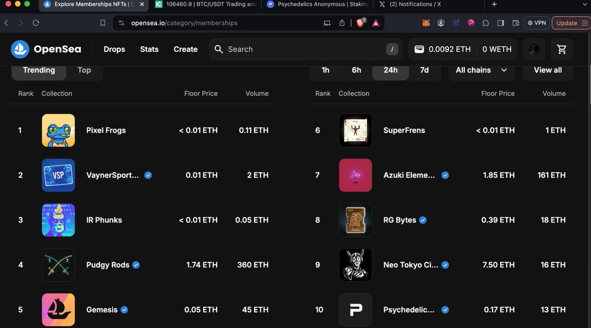Image resolution: width=591 pixels, height=328 pixels.
Task: Click the verified badge next to RG Bytes
Action: 423,220
